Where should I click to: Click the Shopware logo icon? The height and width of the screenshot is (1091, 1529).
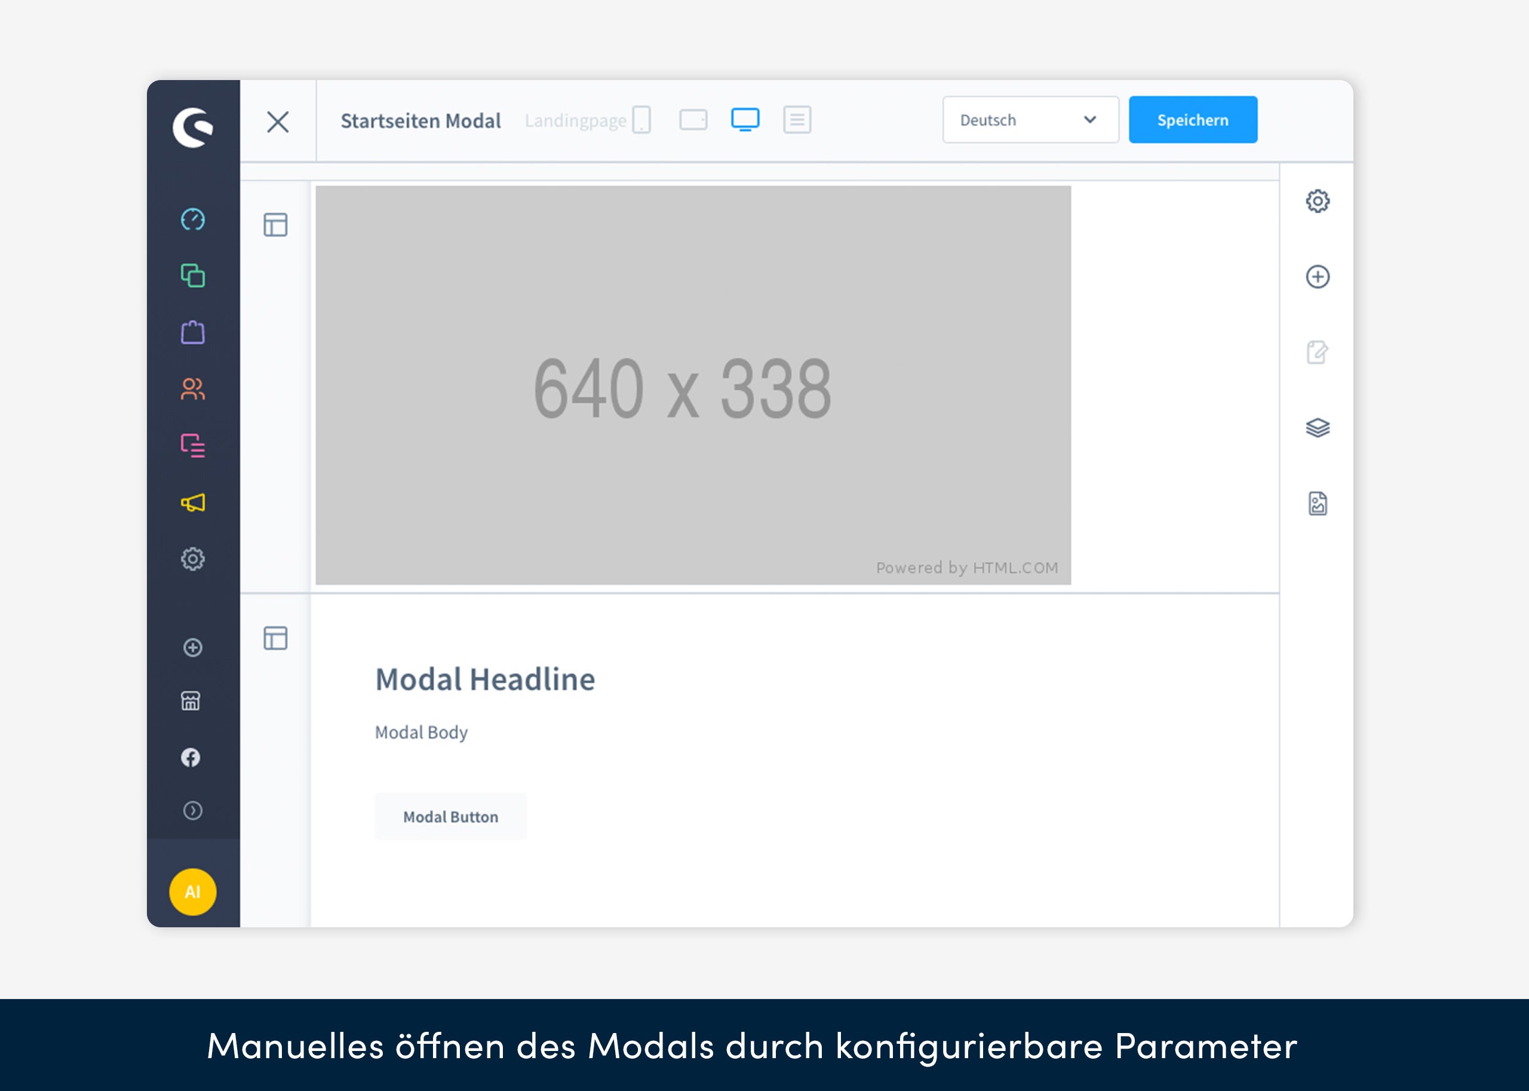(x=193, y=127)
